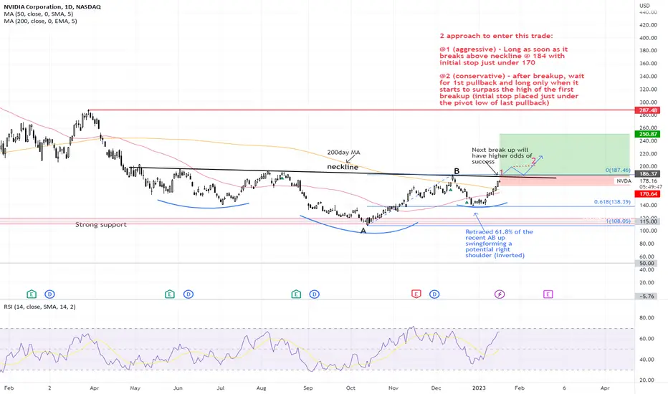Image resolution: width=668 pixels, height=394 pixels.
Task: Select the MA 50 SMA indicator legend
Action: pyautogui.click(x=38, y=14)
